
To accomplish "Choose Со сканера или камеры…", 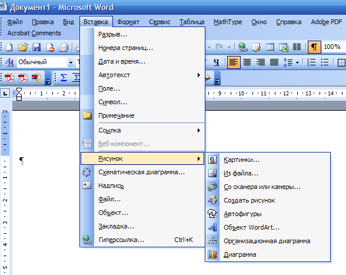I will [268, 187].
